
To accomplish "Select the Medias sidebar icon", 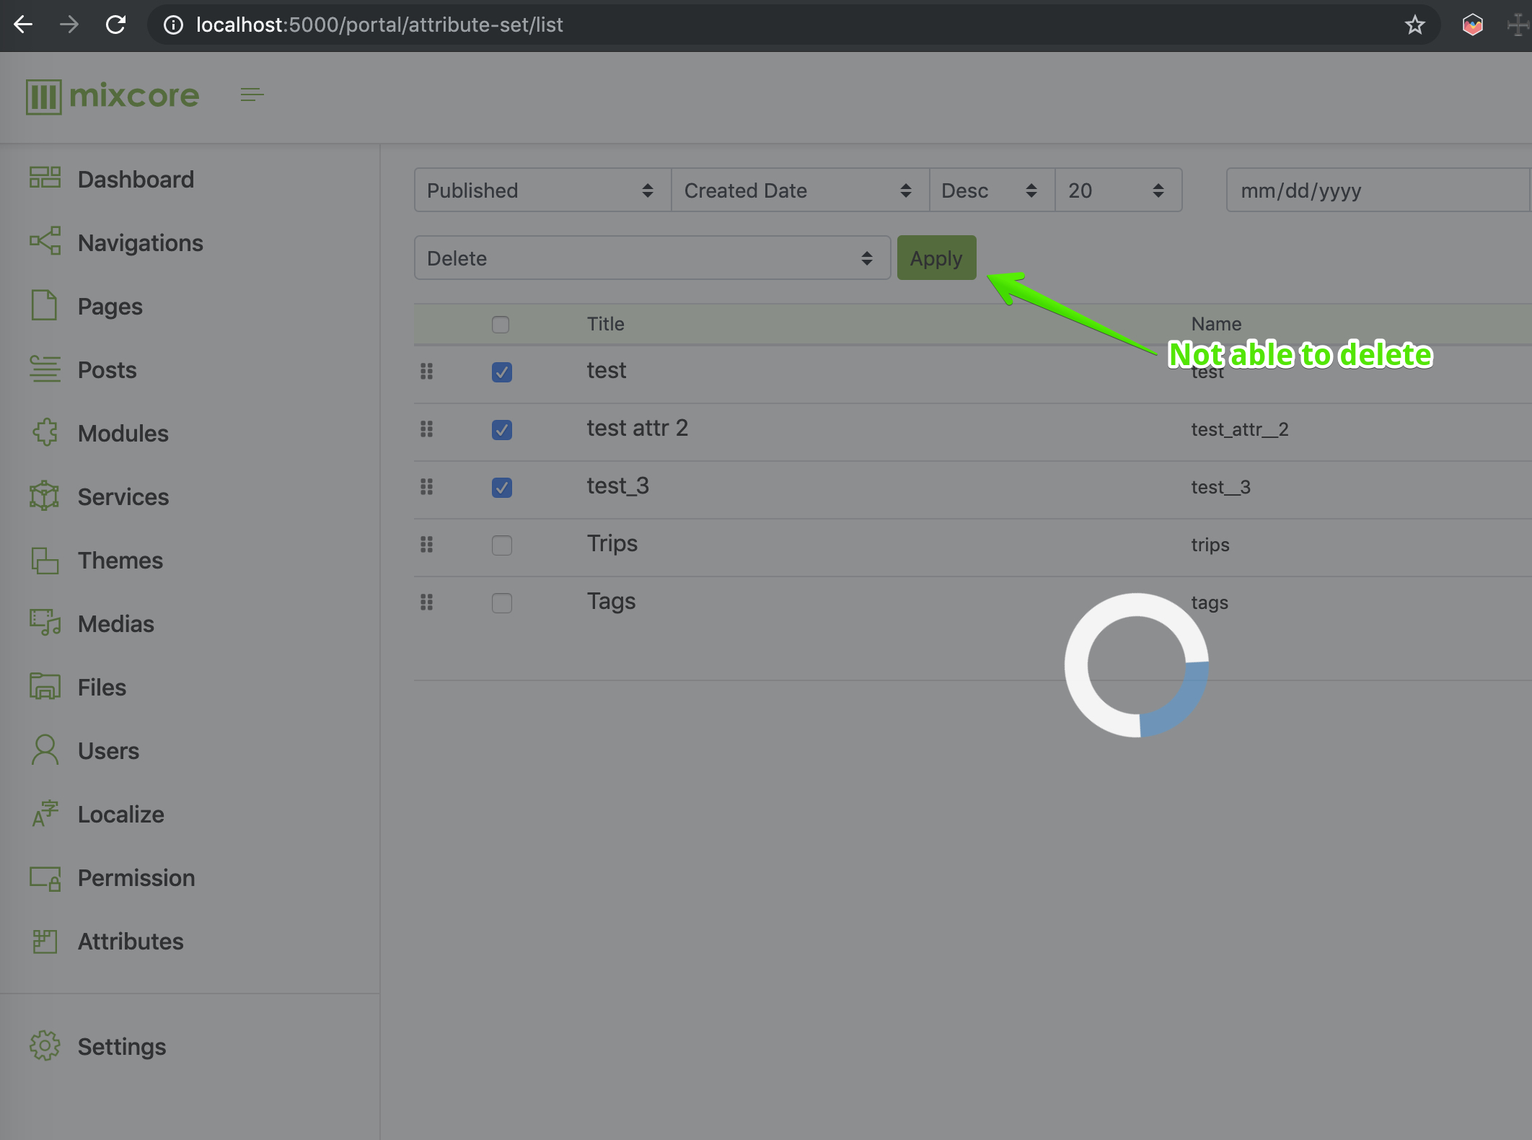I will (x=45, y=623).
